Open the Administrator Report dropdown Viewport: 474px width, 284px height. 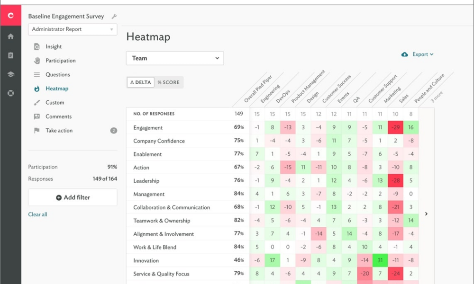(73, 29)
